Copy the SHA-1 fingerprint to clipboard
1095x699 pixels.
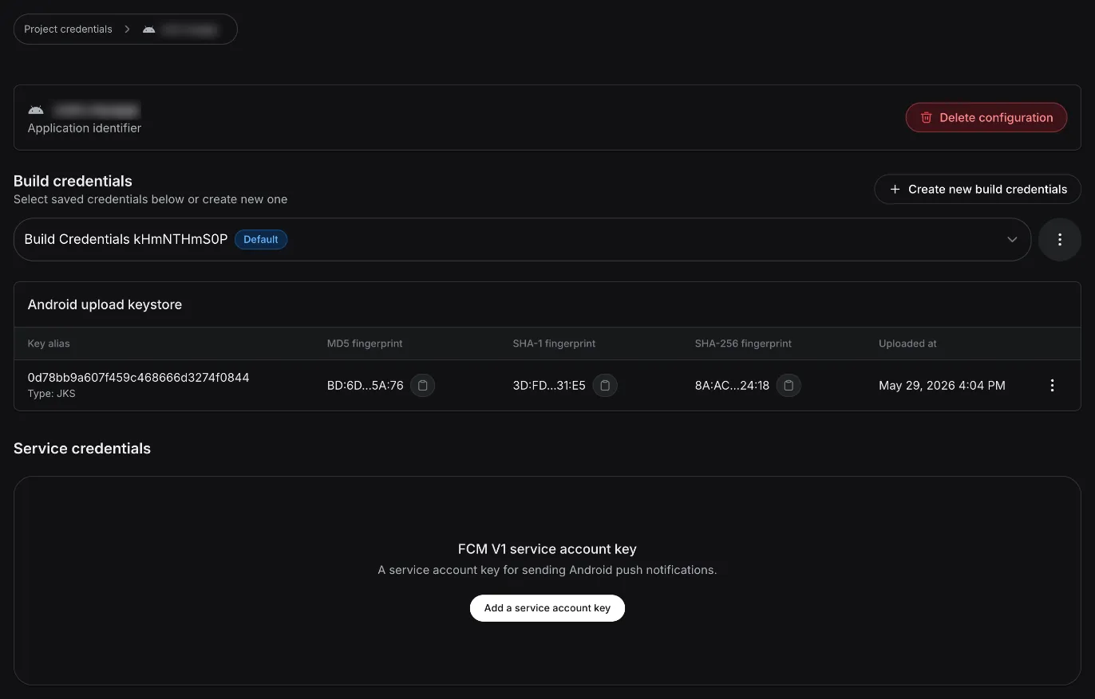click(x=605, y=386)
